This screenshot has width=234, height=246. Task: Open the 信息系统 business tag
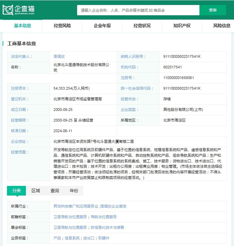[72, 238]
